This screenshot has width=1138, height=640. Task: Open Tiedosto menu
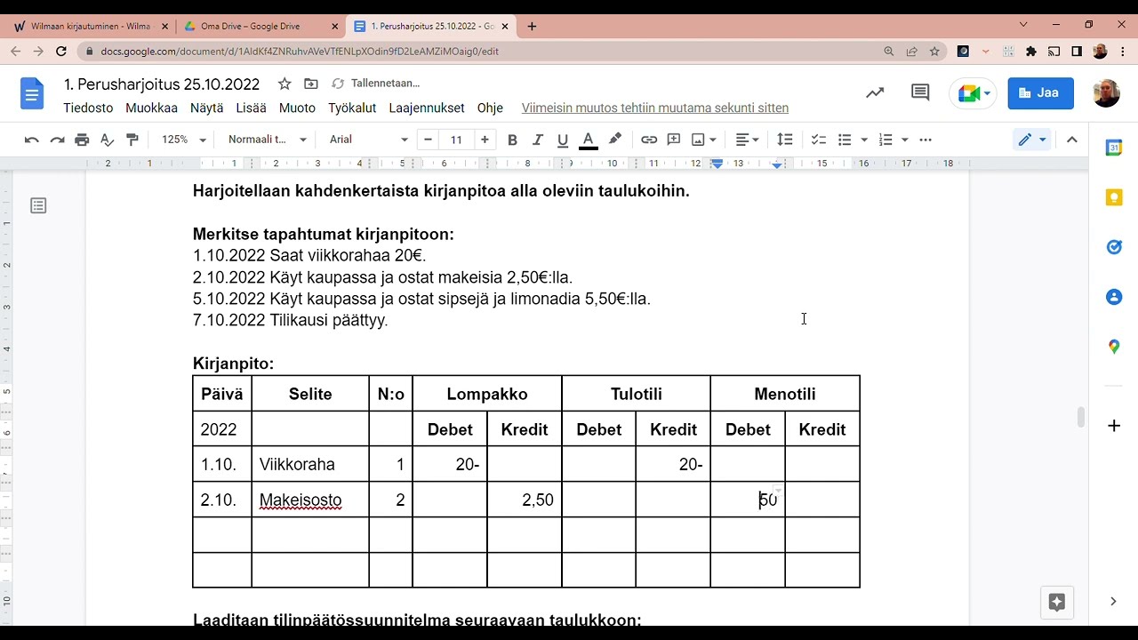pyautogui.click(x=88, y=108)
